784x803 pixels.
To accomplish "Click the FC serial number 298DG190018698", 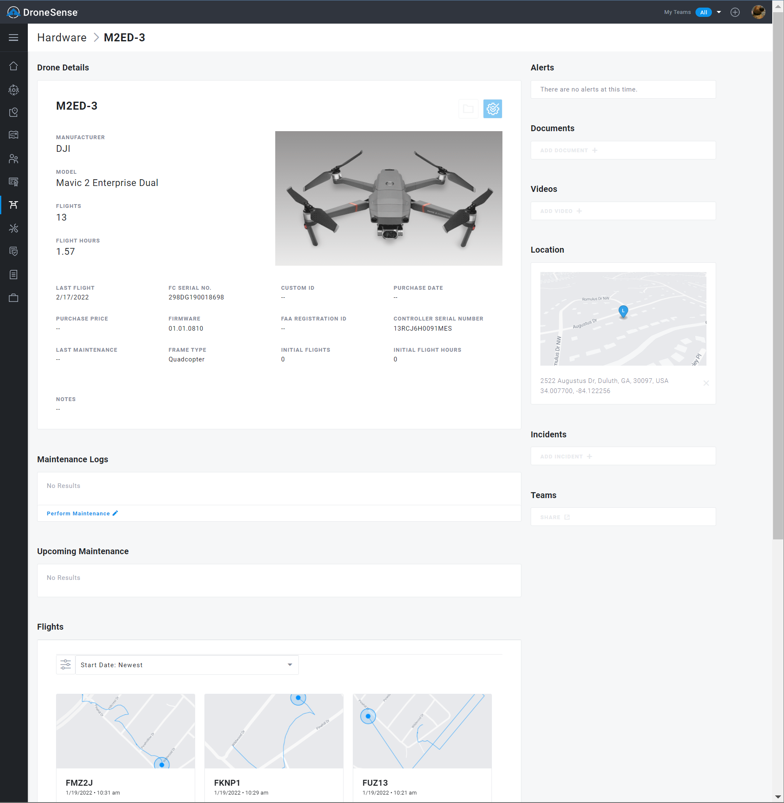I will pyautogui.click(x=196, y=297).
